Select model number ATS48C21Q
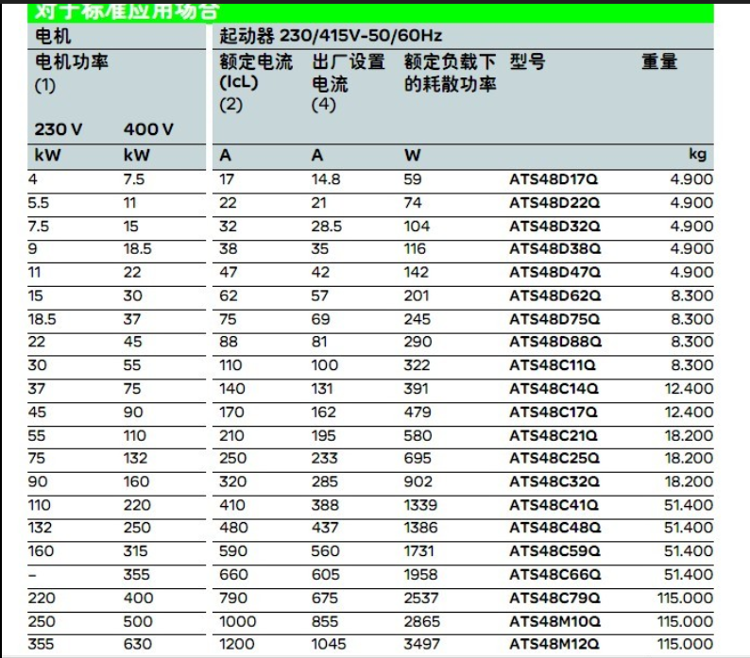This screenshot has width=750, height=658. 554,435
